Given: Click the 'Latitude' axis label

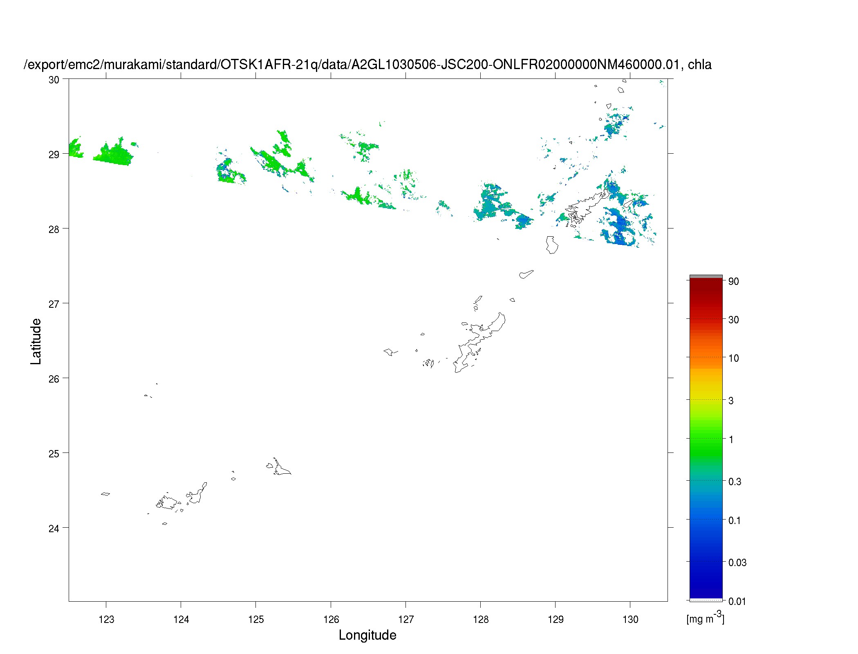Looking at the screenshot, I should tap(36, 341).
